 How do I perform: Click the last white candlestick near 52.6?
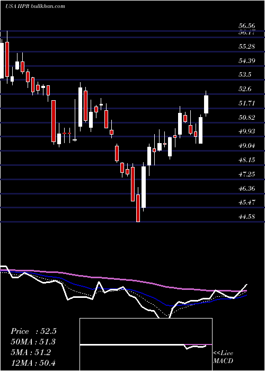tap(206, 104)
